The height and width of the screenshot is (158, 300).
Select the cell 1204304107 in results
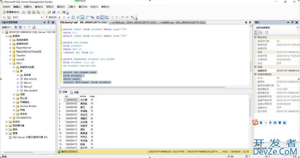click(71, 115)
